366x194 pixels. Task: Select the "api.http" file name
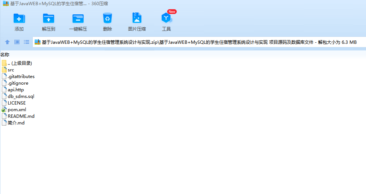click(15, 90)
